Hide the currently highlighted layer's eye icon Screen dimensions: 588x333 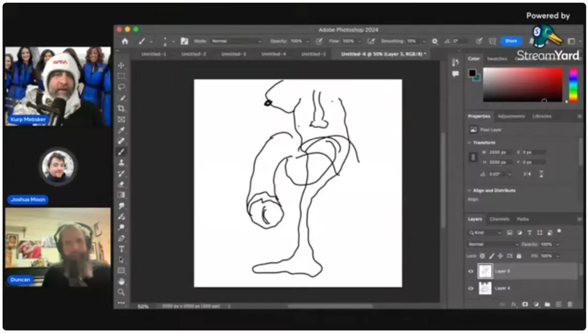click(471, 271)
